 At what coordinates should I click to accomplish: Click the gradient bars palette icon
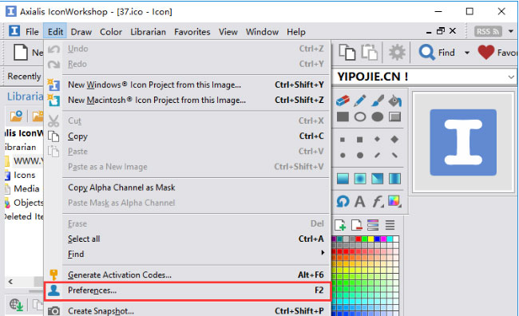pyautogui.click(x=373, y=225)
